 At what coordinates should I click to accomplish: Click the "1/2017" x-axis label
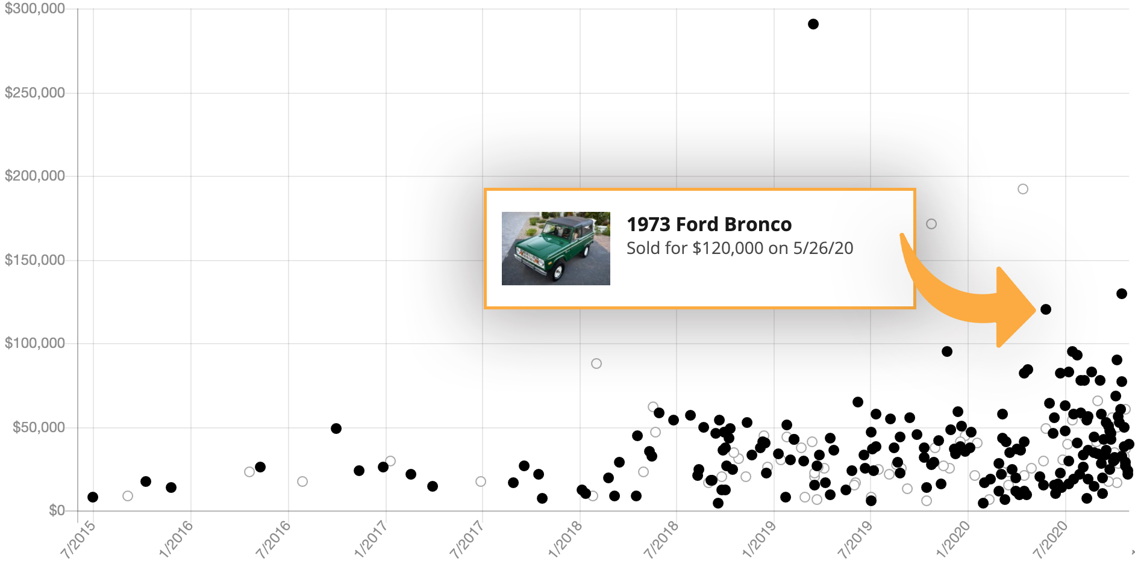[x=371, y=538]
